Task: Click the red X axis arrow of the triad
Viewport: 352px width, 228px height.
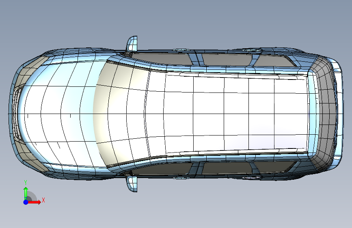Action: coord(34,202)
